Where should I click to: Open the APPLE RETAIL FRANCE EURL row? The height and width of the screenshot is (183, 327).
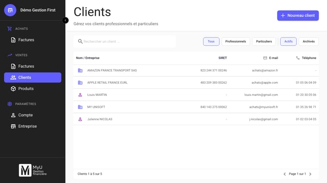pyautogui.click(x=196, y=83)
